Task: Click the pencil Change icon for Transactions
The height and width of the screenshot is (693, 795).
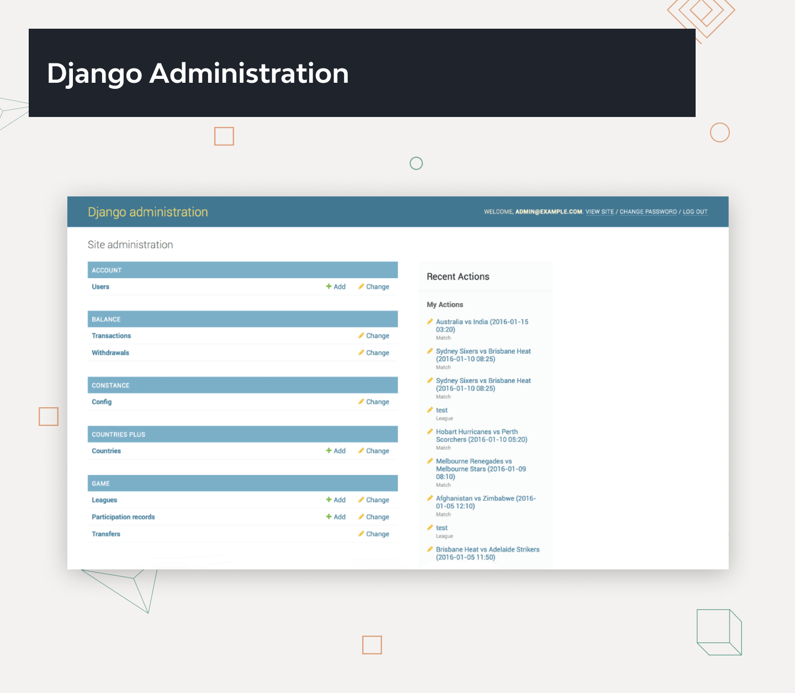Action: click(361, 336)
